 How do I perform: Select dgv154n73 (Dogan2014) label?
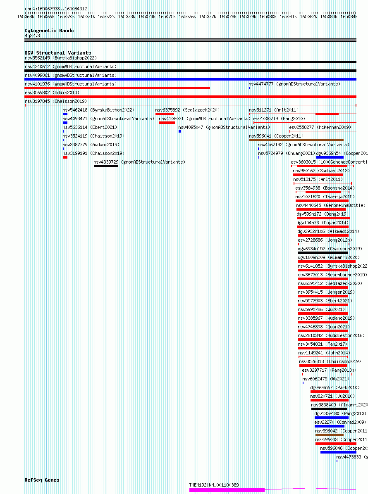coord(323,223)
